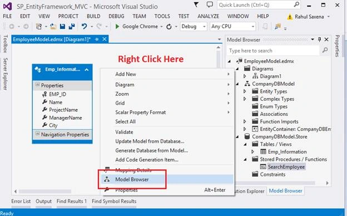Viewport: 347px width, 216px height.
Task: Click the Undo toolbar icon
Action: (85, 27)
